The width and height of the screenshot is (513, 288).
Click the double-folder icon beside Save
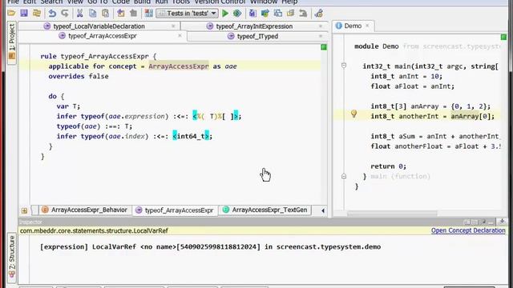click(37, 13)
